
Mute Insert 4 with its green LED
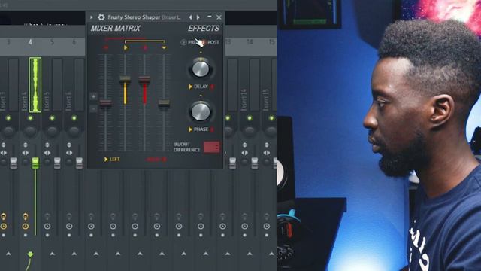[x=30, y=118]
